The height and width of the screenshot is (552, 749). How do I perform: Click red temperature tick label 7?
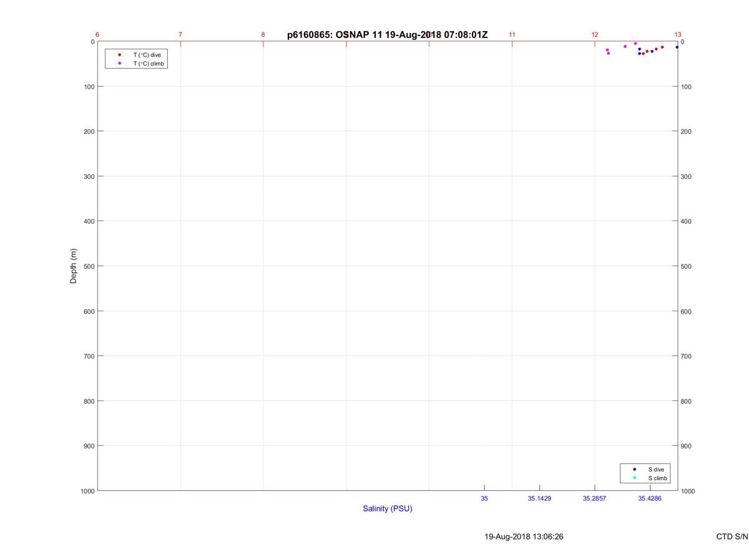180,35
